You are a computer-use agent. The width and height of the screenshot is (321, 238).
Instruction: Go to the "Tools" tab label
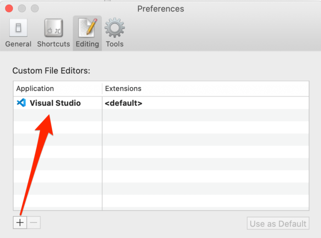[x=115, y=44]
